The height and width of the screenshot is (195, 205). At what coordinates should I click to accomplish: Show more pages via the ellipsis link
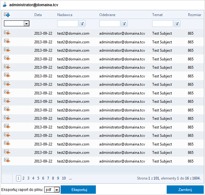coord(70,179)
